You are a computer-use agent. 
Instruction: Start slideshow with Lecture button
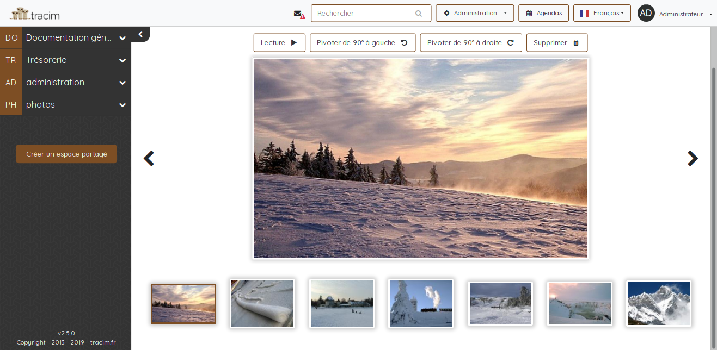279,43
